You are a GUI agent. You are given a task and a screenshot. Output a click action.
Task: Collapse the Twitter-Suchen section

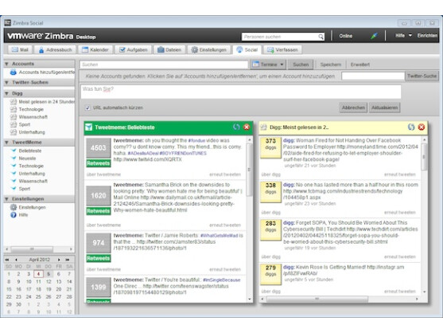[6, 83]
